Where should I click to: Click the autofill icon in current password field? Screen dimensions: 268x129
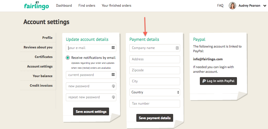coord(113,75)
